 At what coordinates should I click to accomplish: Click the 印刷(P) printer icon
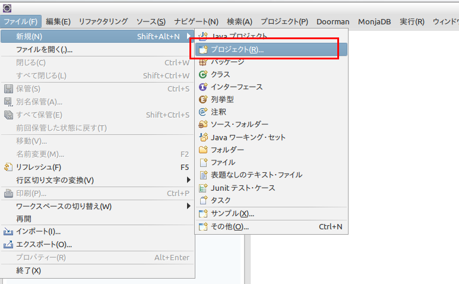[x=8, y=193]
